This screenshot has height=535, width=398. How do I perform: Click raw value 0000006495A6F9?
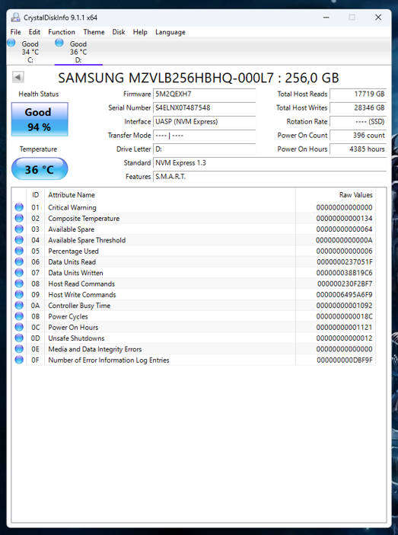pos(344,294)
